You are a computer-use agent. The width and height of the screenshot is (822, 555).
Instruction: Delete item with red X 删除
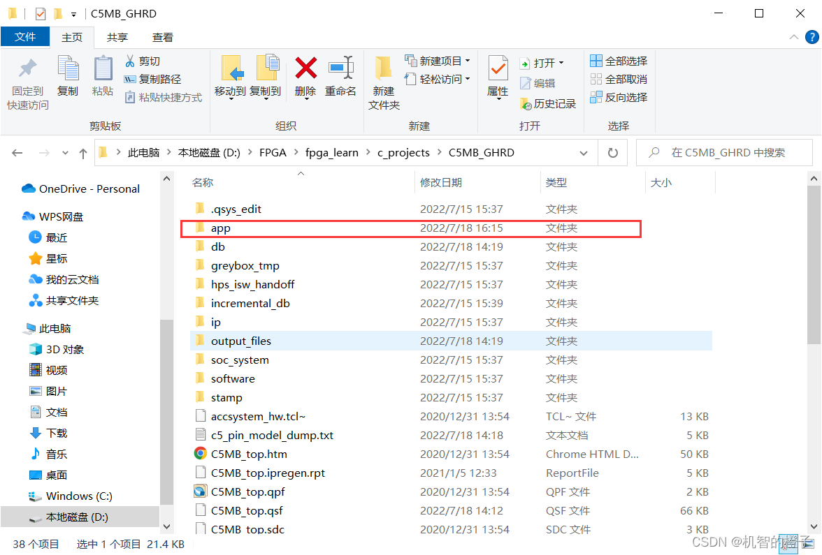[305, 77]
